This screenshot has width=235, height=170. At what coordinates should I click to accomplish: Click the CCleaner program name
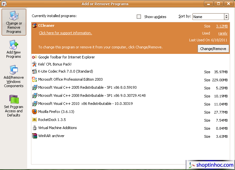coord(46,25)
